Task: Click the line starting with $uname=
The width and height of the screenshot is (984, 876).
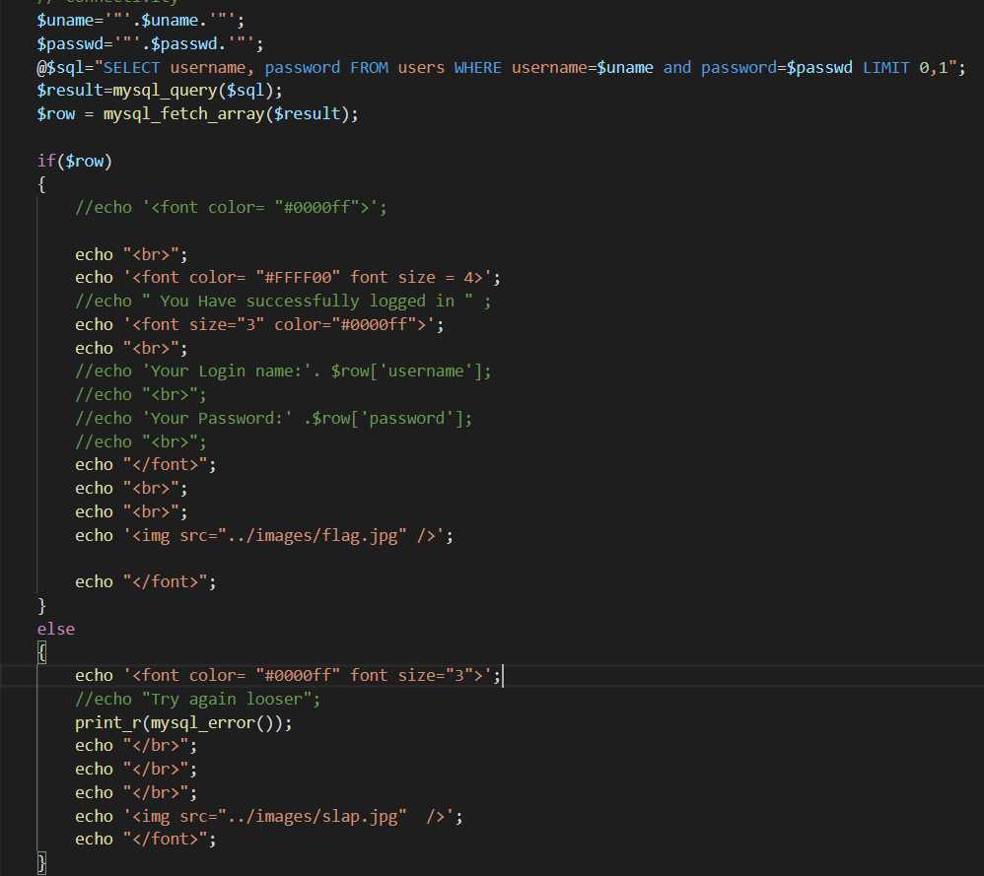Action: coord(141,20)
